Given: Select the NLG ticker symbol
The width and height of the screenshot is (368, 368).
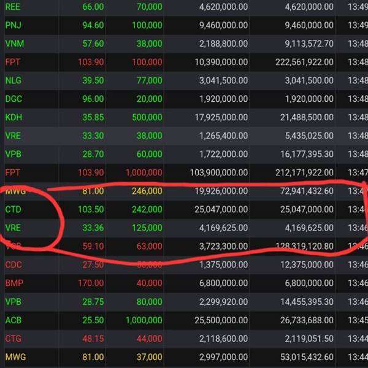Looking at the screenshot, I should pyautogui.click(x=13, y=80).
